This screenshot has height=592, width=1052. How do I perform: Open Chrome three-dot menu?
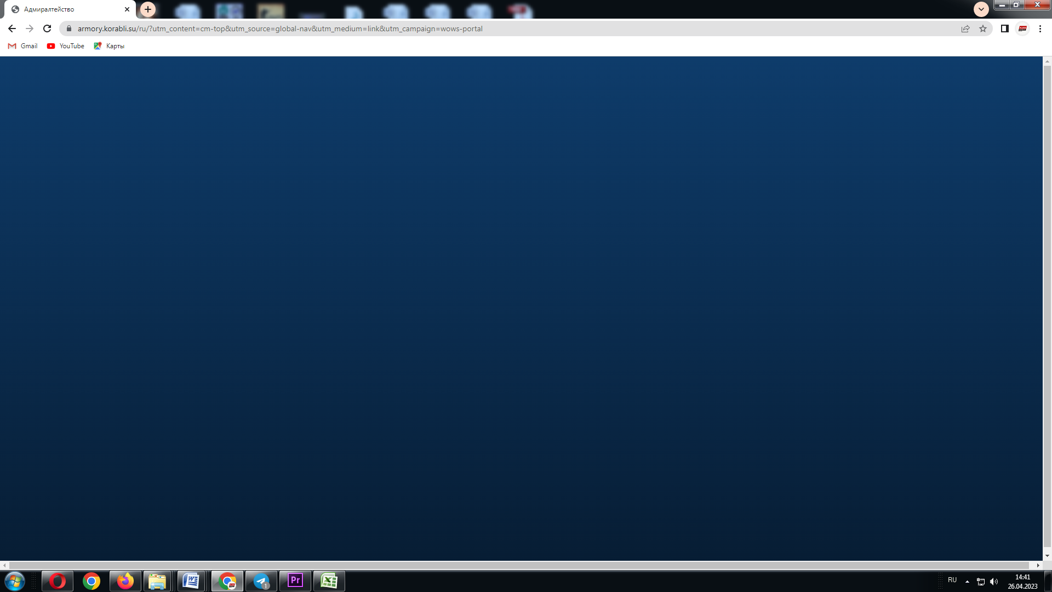(1040, 29)
